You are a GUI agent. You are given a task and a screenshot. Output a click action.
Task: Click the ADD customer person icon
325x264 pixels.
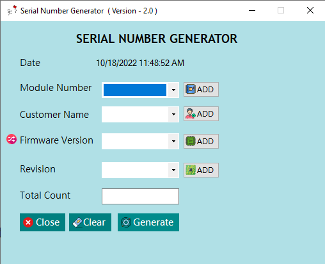tap(190, 113)
